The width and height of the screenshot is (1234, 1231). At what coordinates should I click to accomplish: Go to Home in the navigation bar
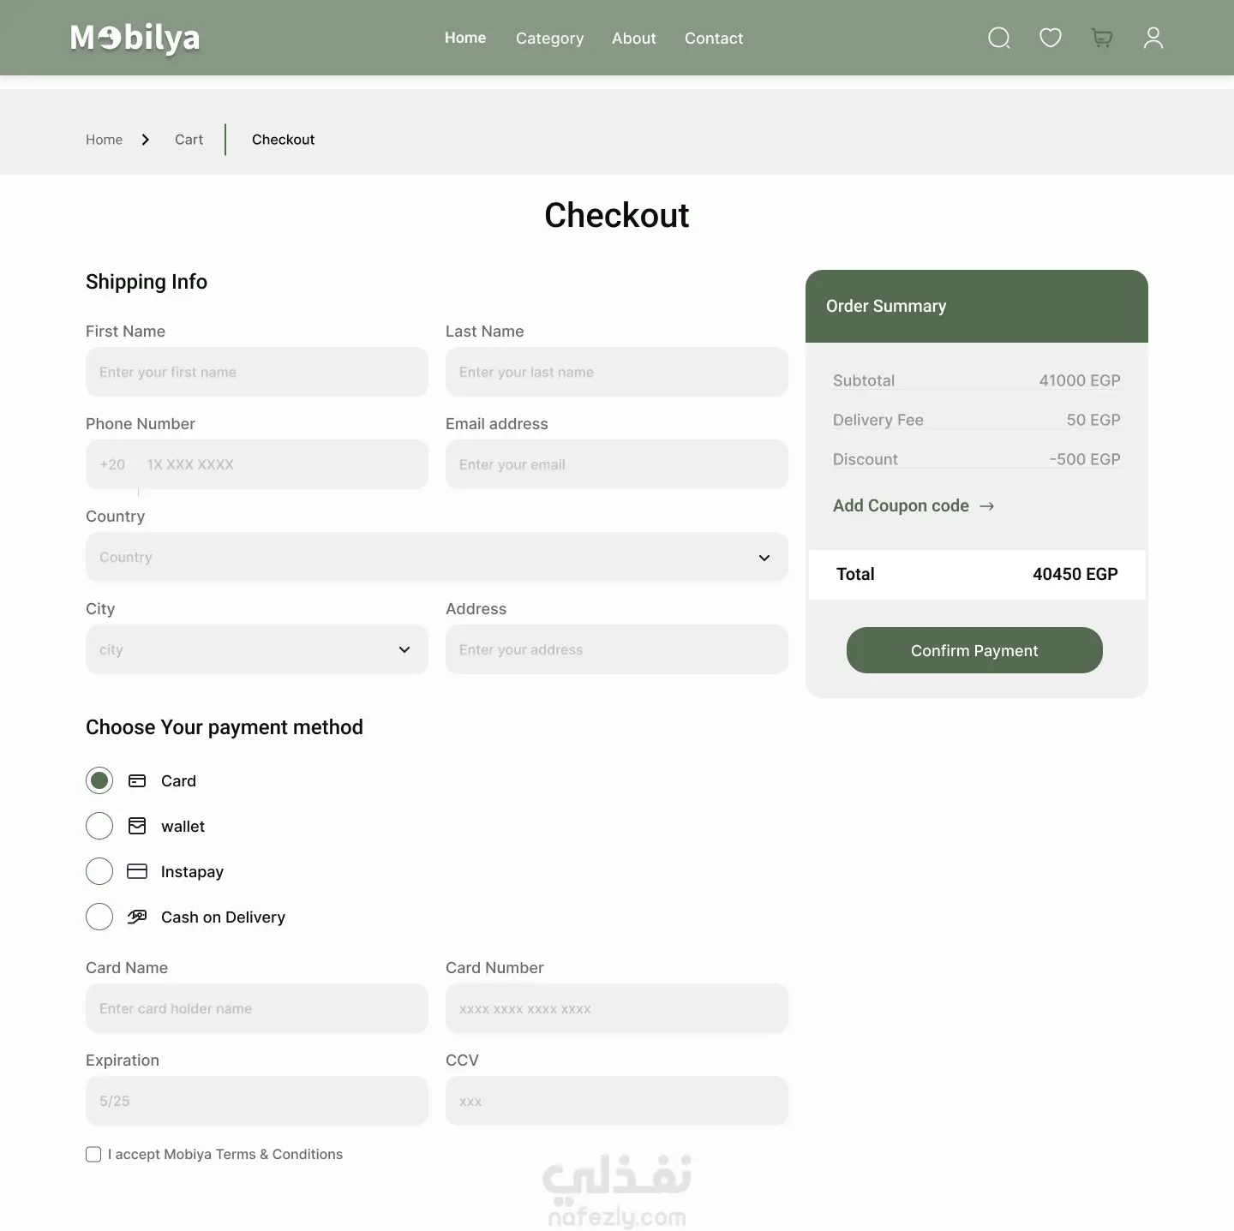[465, 38]
